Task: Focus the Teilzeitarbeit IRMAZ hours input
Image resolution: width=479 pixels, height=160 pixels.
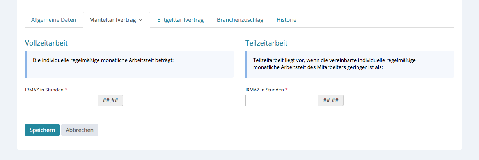Action: point(282,100)
